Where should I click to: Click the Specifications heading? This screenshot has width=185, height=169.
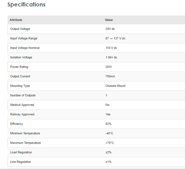pyautogui.click(x=26, y=5)
